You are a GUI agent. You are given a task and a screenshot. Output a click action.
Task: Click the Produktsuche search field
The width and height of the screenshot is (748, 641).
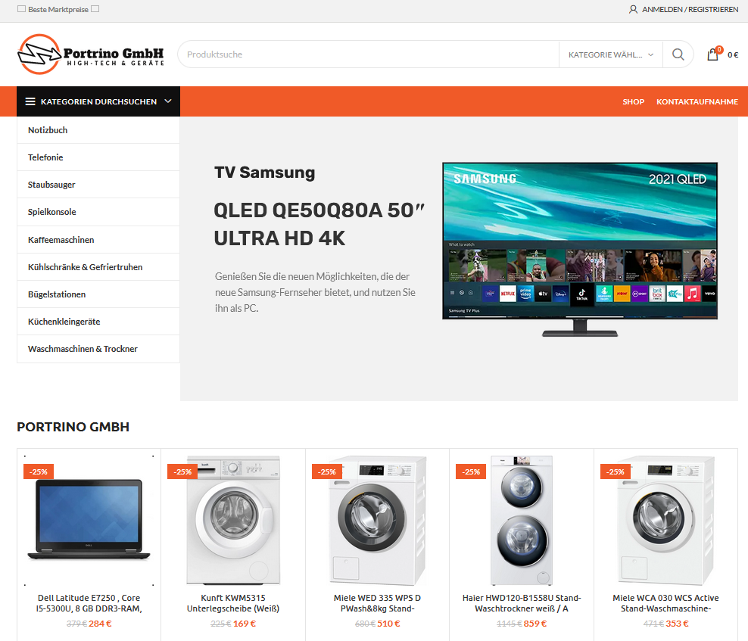pos(368,54)
